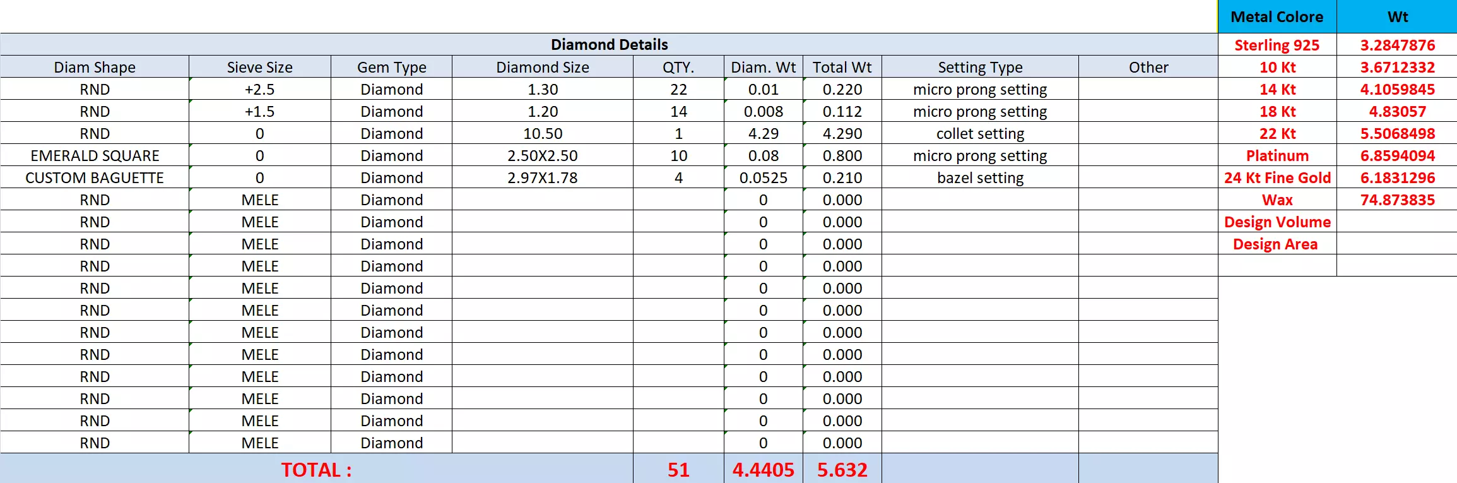Screen dimensions: 1457x483
Task: Select quantity cell 10
Action: (678, 155)
